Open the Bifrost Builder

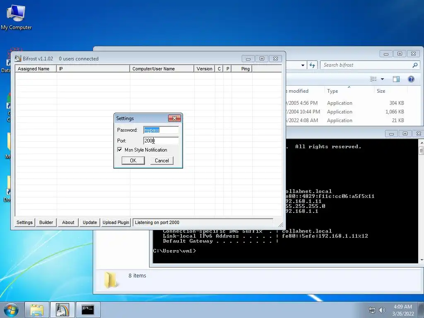[46, 222]
